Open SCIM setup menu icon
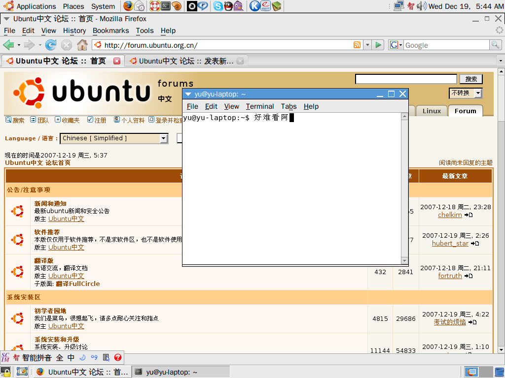Screen dimensions: 505x378 106,357
